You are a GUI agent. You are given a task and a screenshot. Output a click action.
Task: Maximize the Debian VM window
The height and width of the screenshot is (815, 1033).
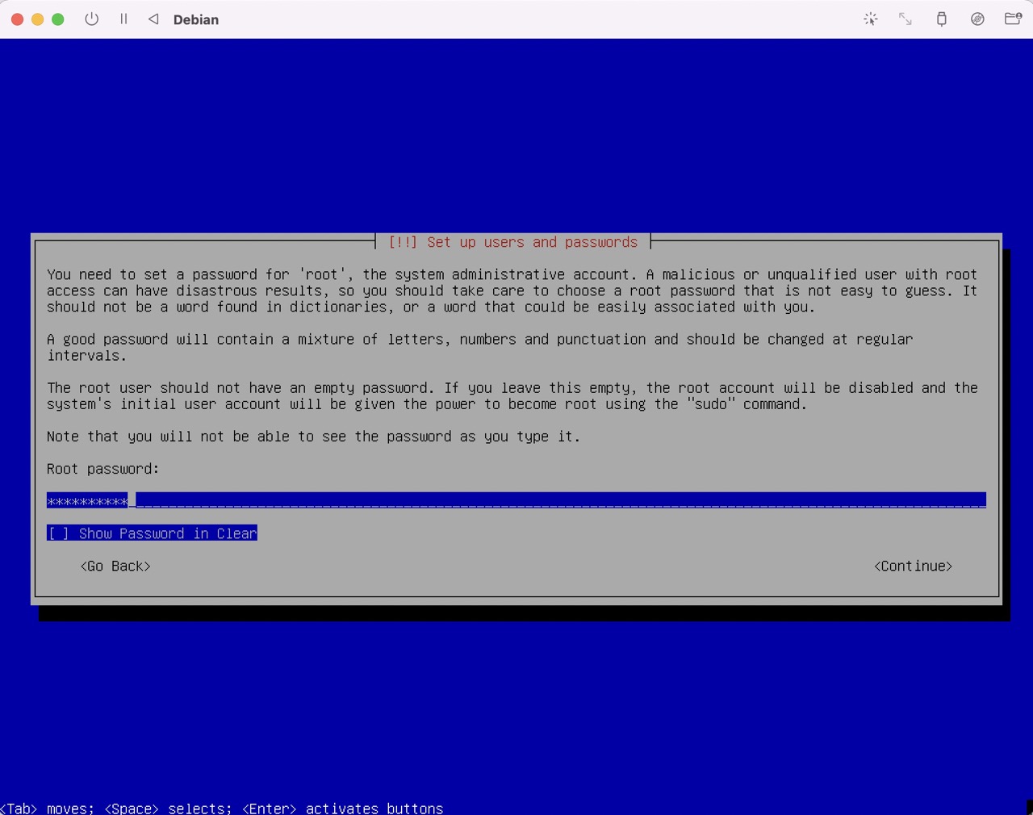point(57,19)
